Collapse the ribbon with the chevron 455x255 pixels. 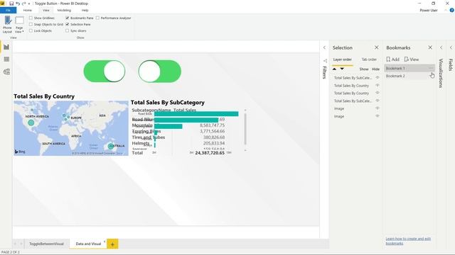click(446, 10)
